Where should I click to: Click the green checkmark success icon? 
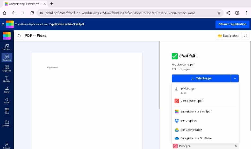pyautogui.click(x=175, y=56)
